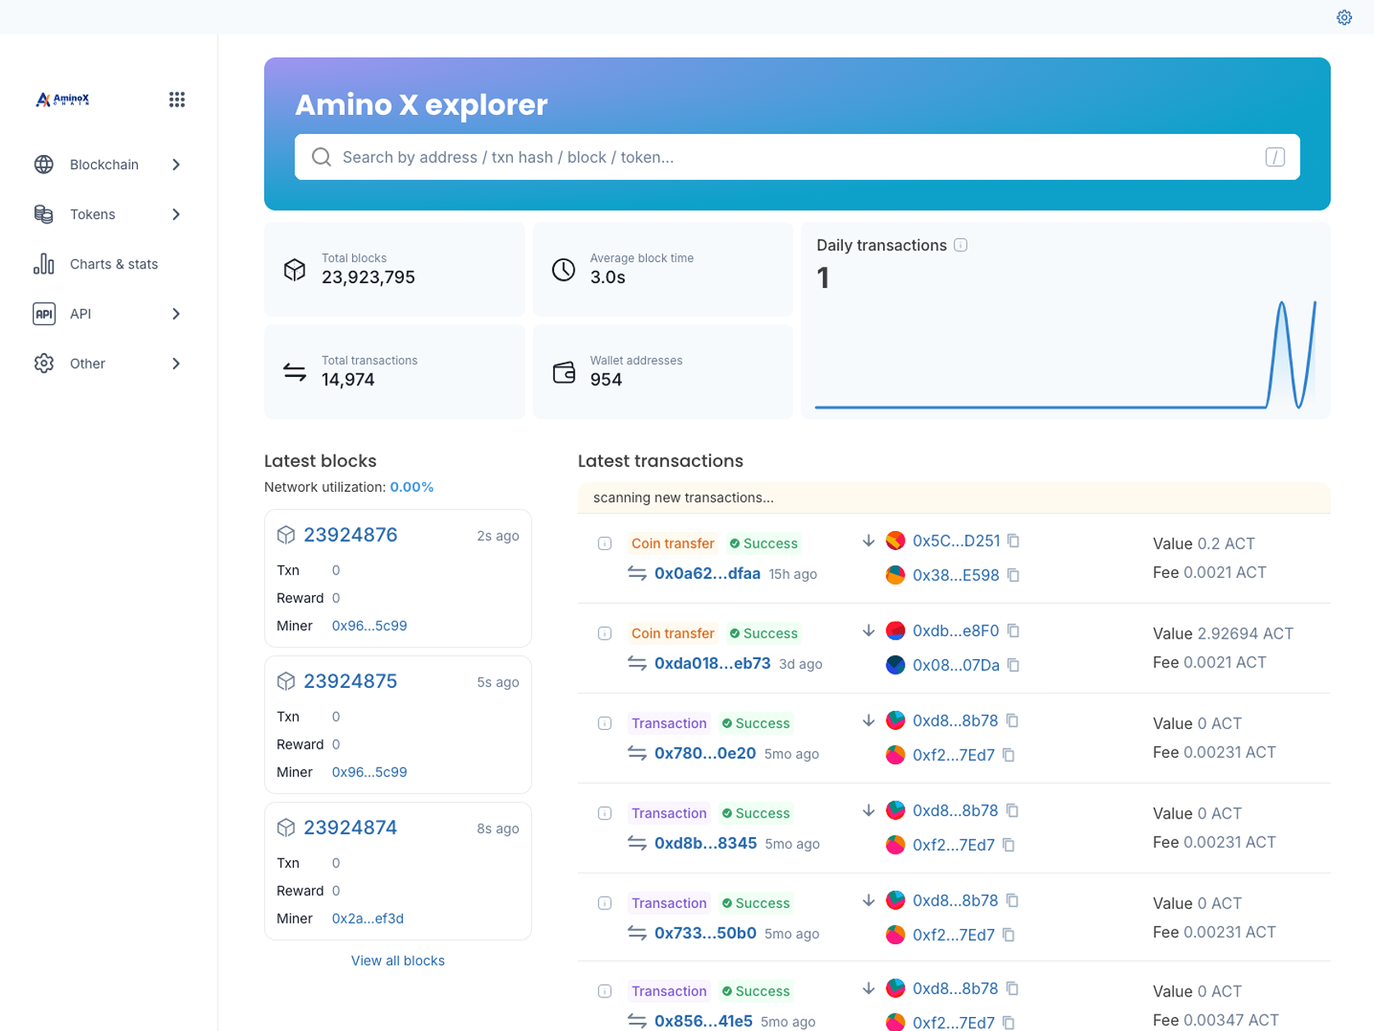Image resolution: width=1374 pixels, height=1031 pixels.
Task: Focus the explorer search field
Action: [x=797, y=157]
